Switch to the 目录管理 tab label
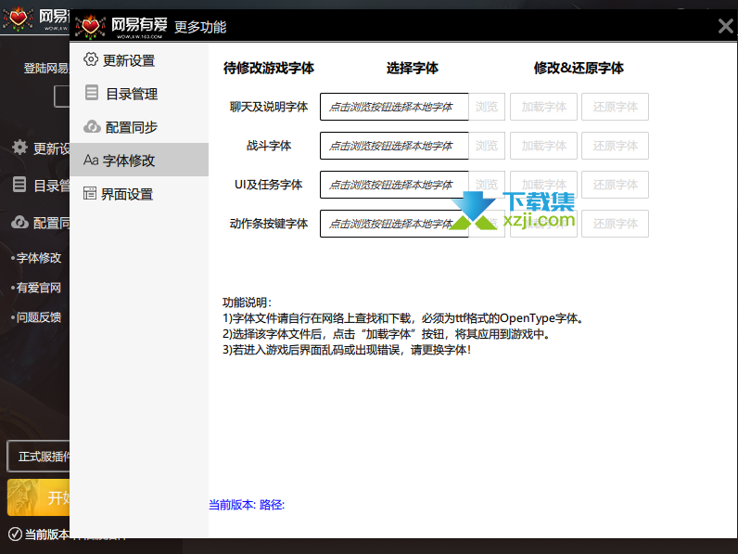 point(131,94)
